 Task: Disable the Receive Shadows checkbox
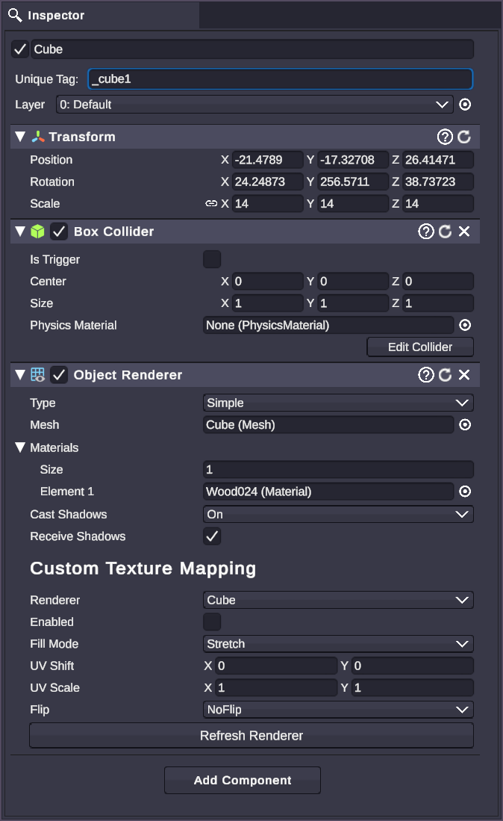pyautogui.click(x=211, y=536)
